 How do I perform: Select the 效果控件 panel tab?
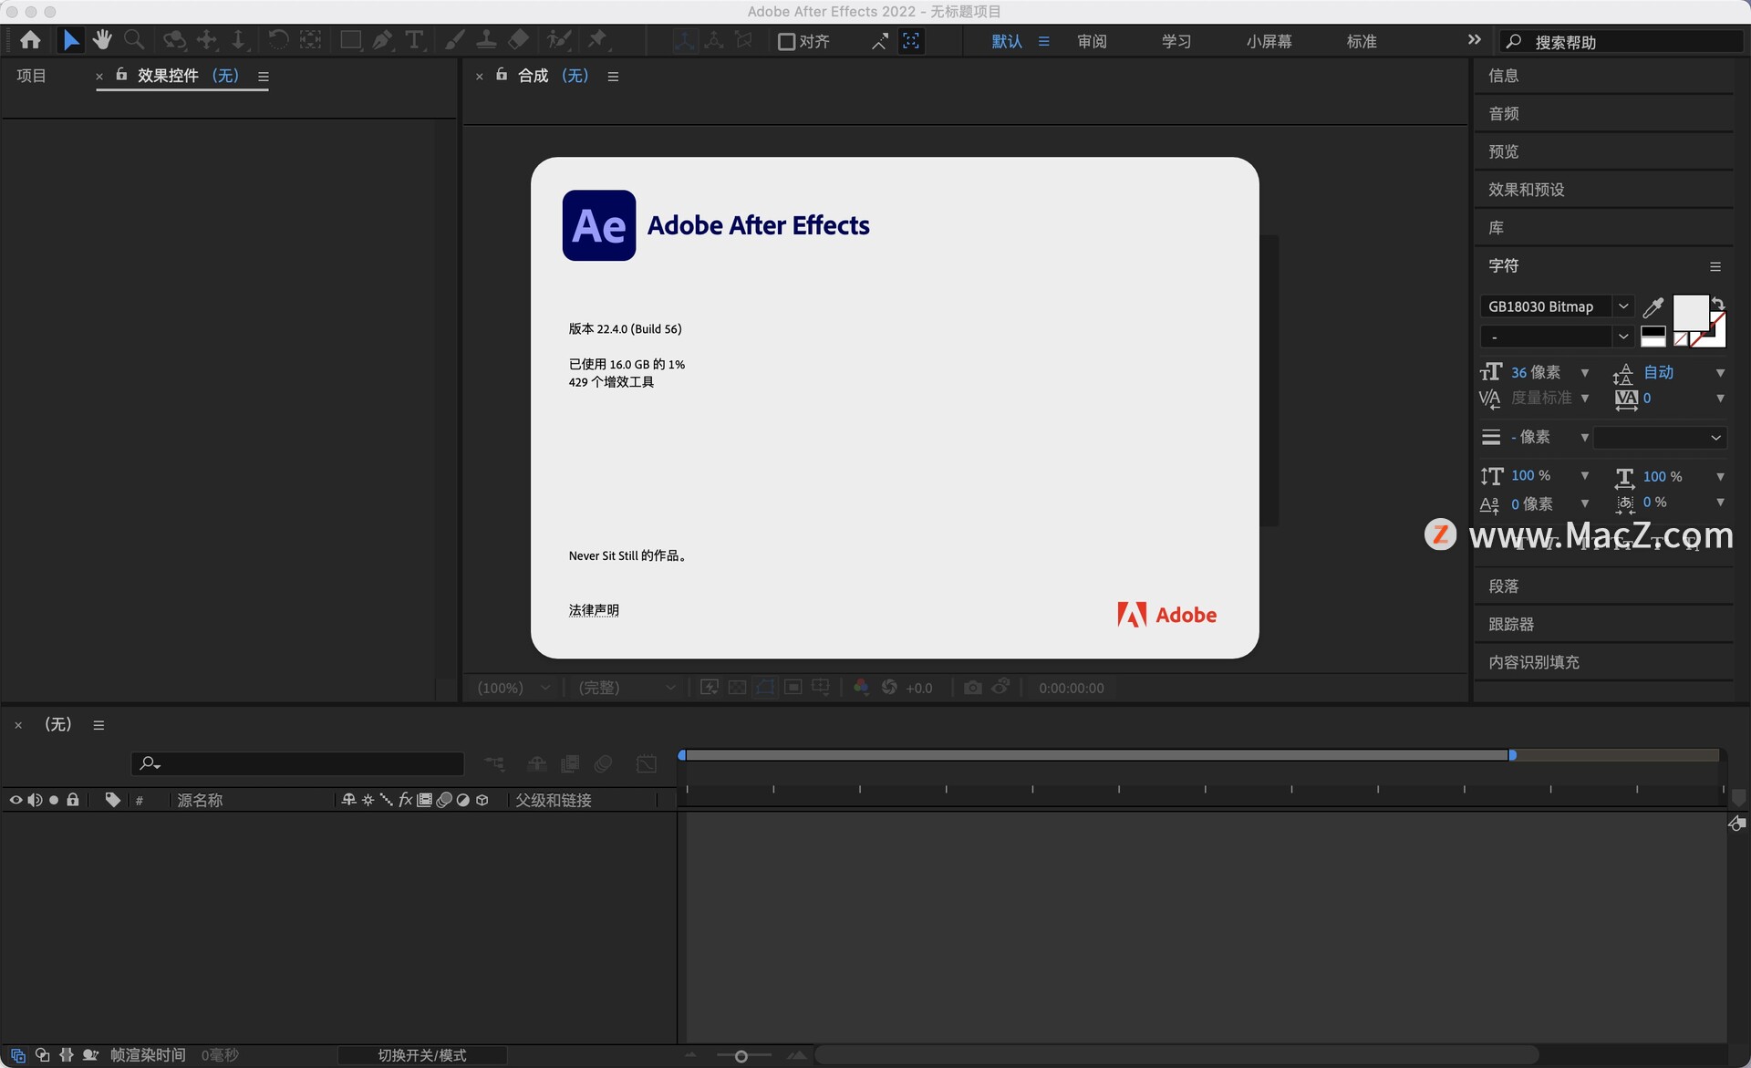pos(168,76)
